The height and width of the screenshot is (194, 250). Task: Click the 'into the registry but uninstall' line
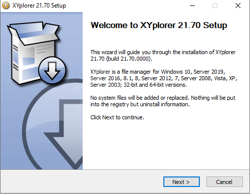coord(140,104)
